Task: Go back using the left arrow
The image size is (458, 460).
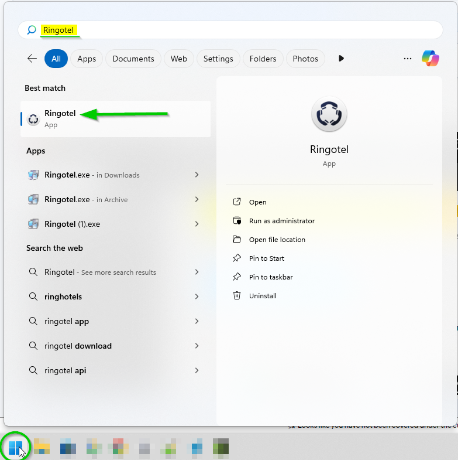Action: click(32, 59)
